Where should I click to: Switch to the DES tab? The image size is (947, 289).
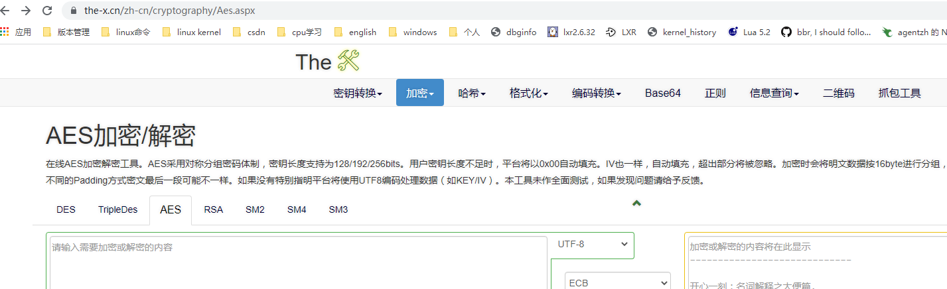coord(66,209)
